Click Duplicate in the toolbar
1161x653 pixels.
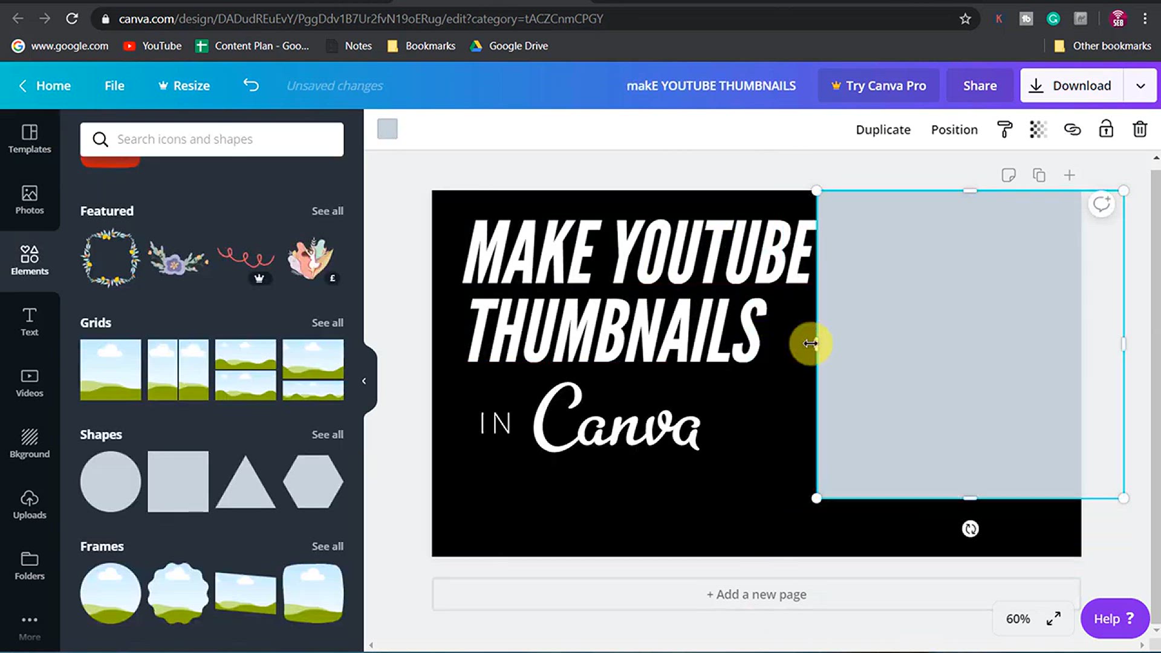[x=883, y=129]
